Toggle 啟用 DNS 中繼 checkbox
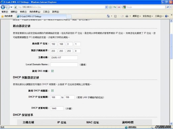173x129 pixels. tap(52, 71)
